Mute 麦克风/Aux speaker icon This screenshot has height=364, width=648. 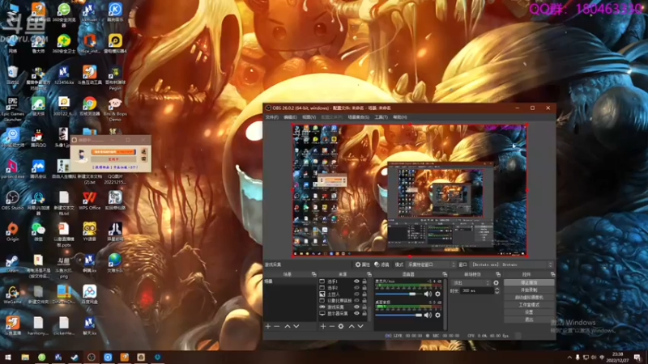tap(428, 294)
